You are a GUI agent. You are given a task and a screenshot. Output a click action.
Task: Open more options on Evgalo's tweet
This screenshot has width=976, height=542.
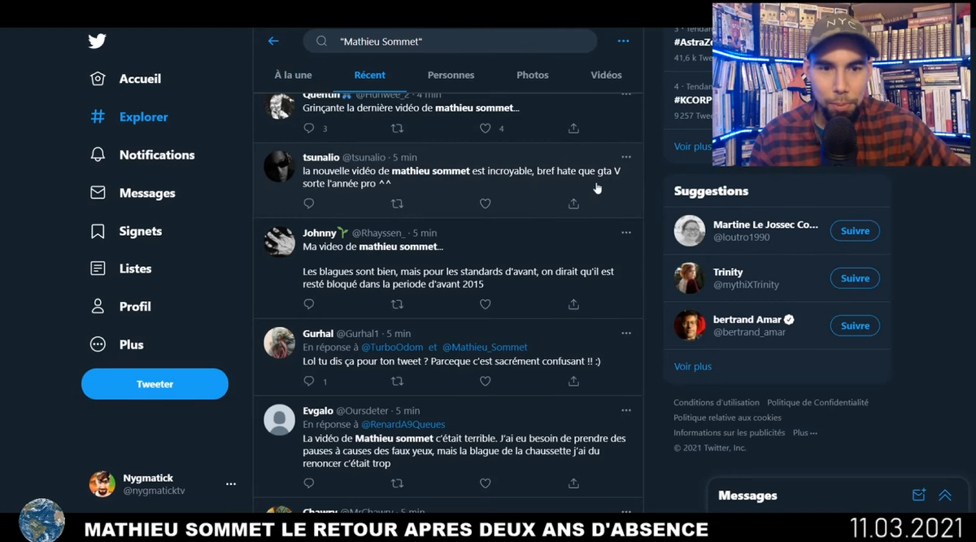pyautogui.click(x=626, y=410)
